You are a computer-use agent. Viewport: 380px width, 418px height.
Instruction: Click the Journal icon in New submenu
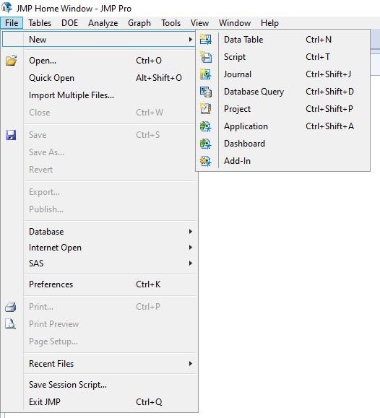coord(206,74)
